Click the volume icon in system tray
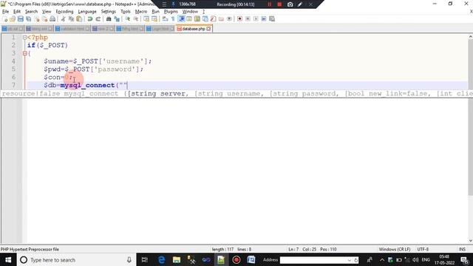This screenshot has height=266, width=473. tap(415, 260)
